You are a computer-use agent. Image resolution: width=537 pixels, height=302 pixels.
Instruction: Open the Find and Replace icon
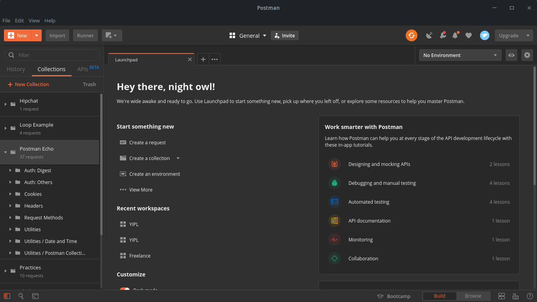[x=21, y=296]
